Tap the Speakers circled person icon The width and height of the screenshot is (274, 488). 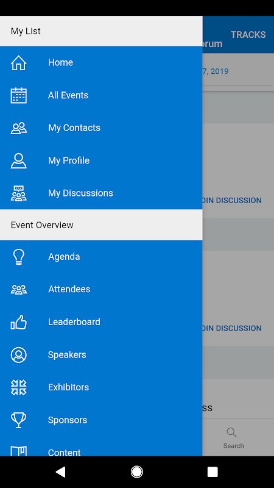coord(19,355)
